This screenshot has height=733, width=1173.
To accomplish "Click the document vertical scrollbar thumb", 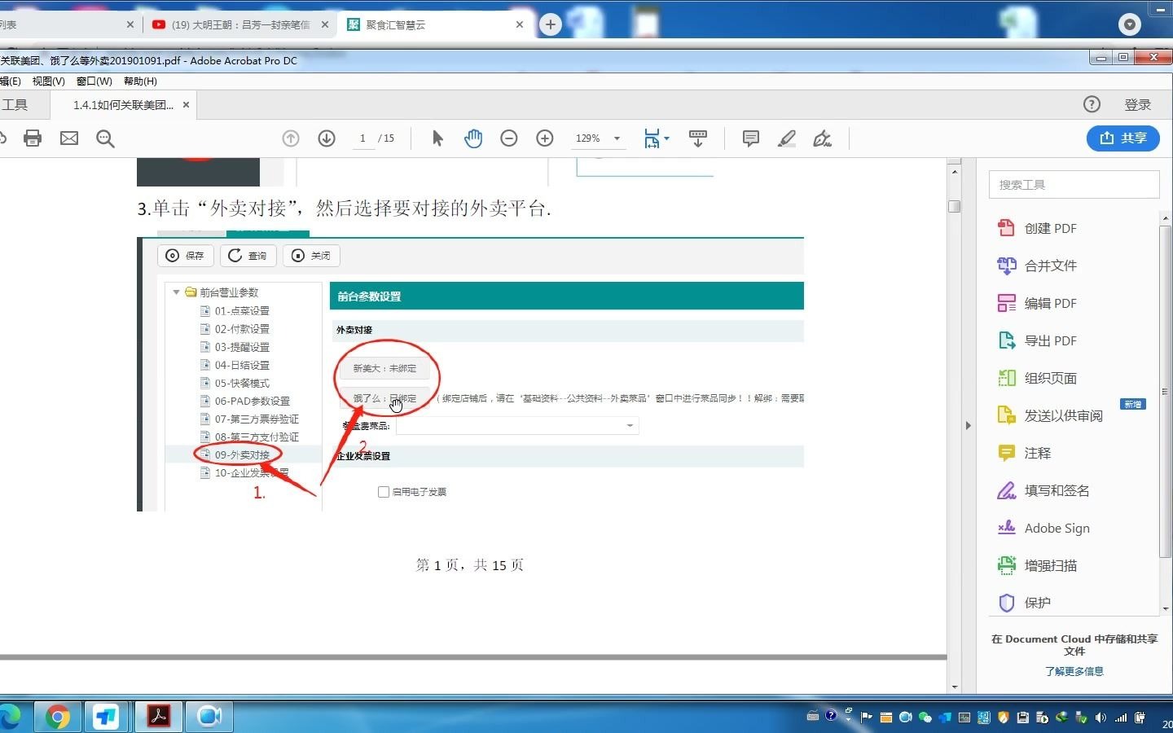I will point(955,206).
